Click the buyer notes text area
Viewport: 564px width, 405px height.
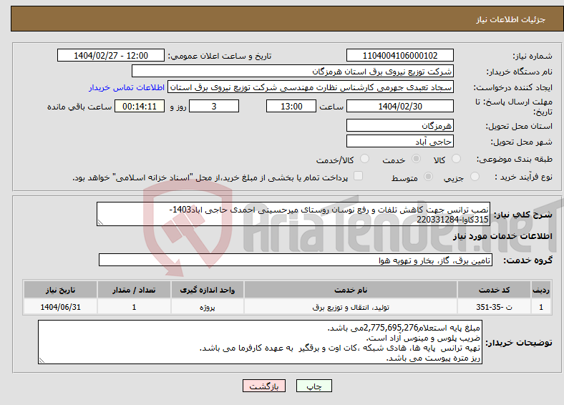pos(260,343)
